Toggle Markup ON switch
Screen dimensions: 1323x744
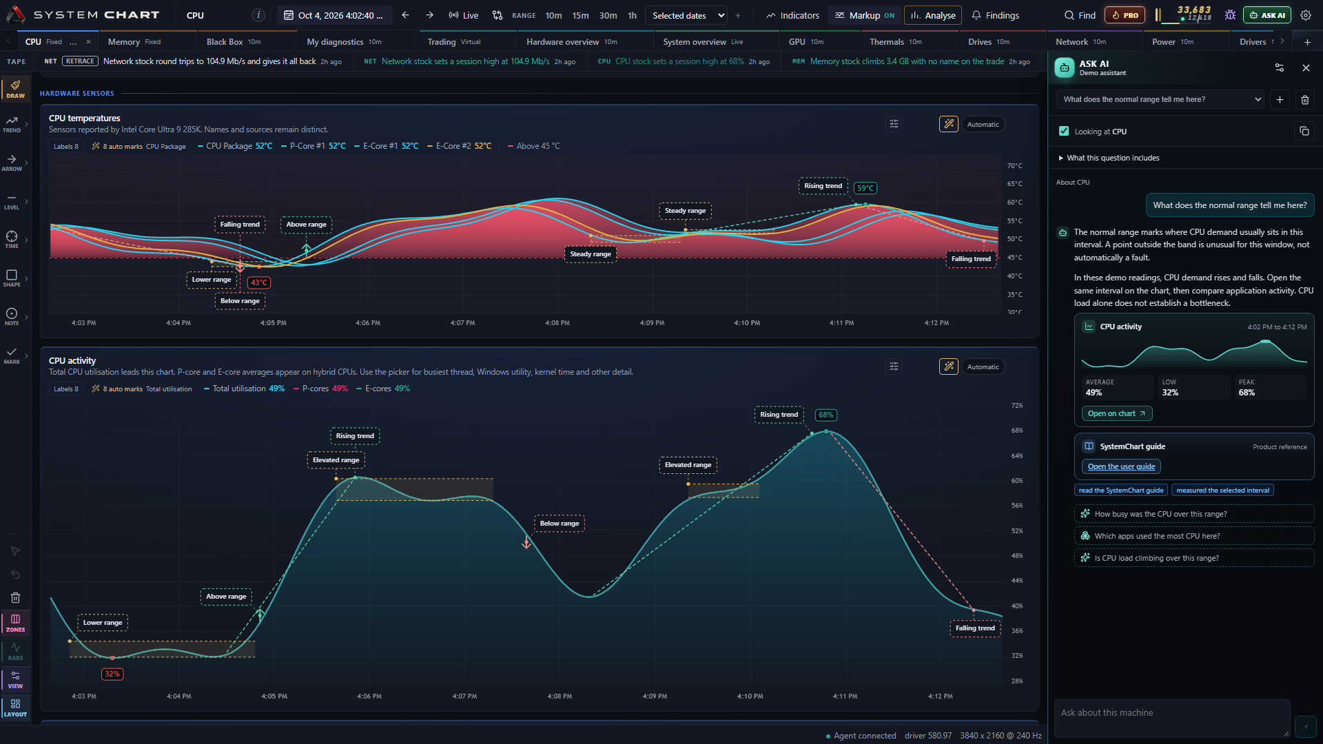coord(864,15)
